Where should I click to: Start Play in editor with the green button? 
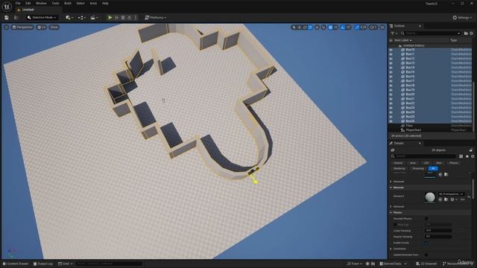click(x=110, y=18)
